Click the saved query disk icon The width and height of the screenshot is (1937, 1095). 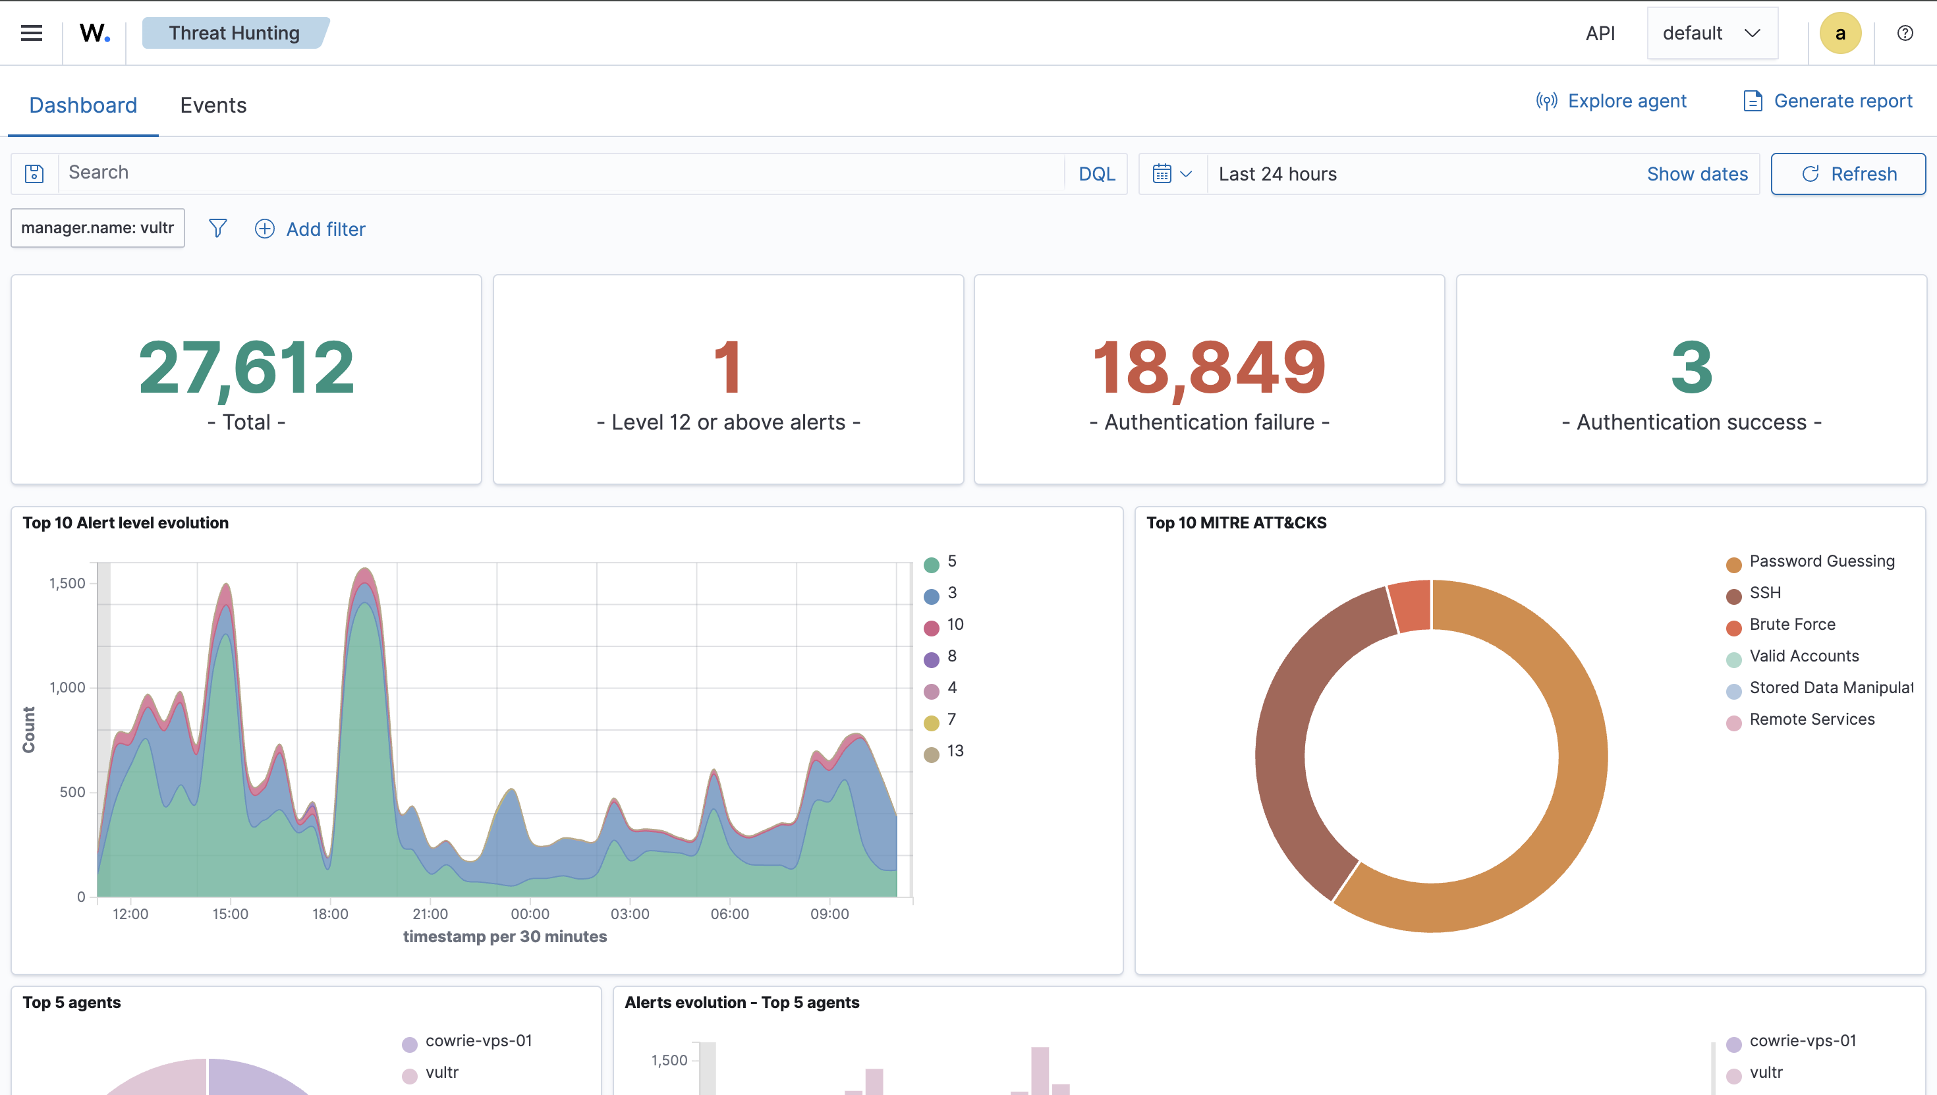click(x=34, y=174)
